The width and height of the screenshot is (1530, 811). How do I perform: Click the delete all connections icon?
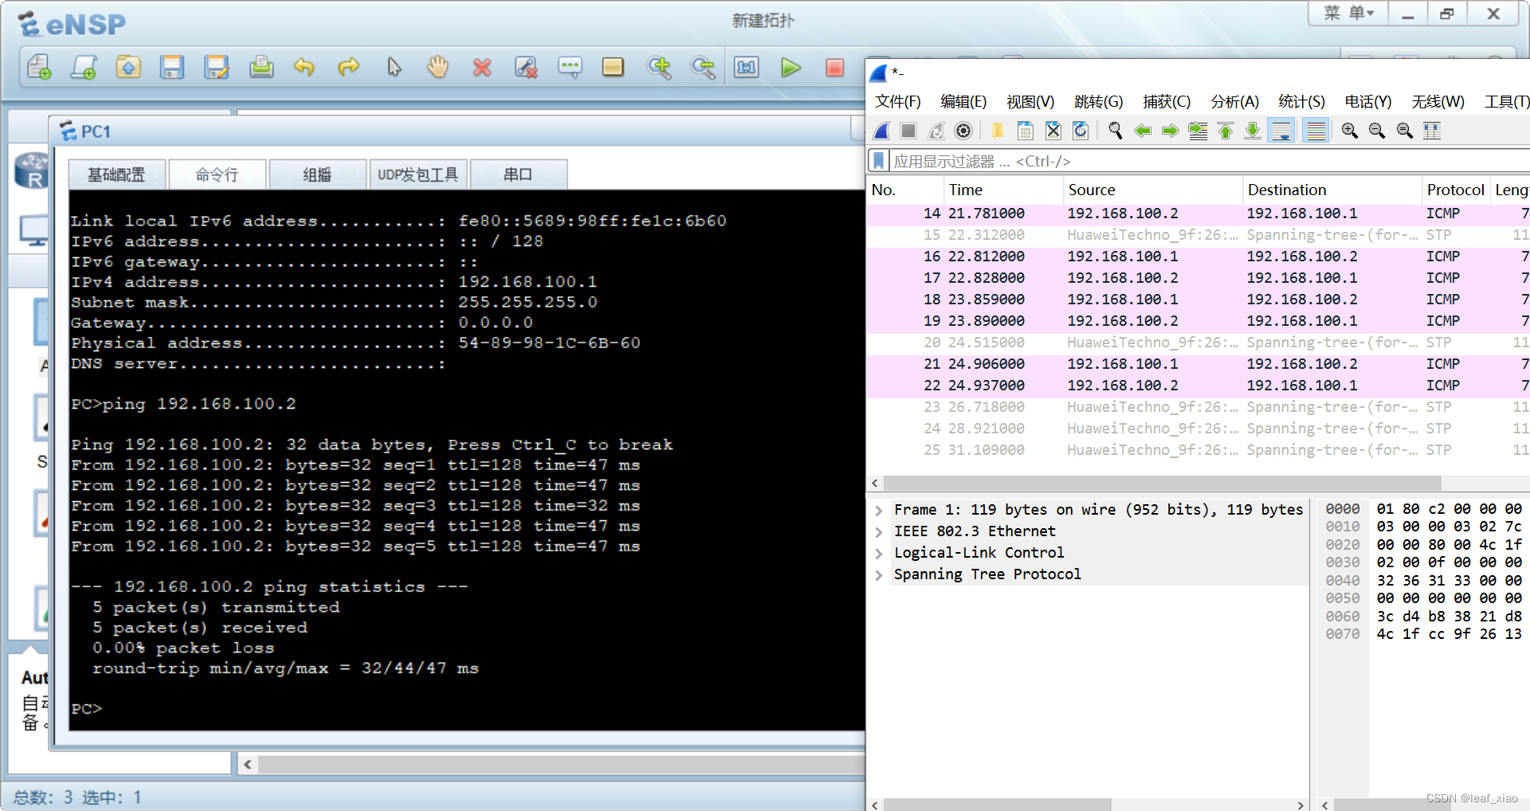pyautogui.click(x=526, y=68)
